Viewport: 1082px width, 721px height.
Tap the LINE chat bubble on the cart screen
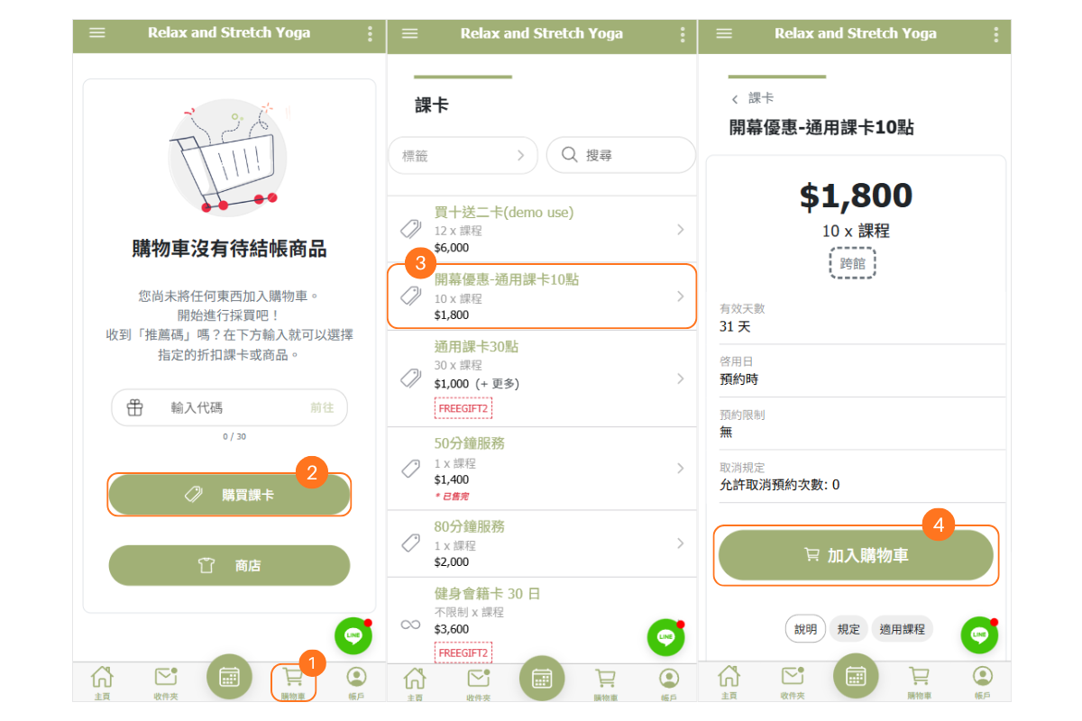[353, 635]
